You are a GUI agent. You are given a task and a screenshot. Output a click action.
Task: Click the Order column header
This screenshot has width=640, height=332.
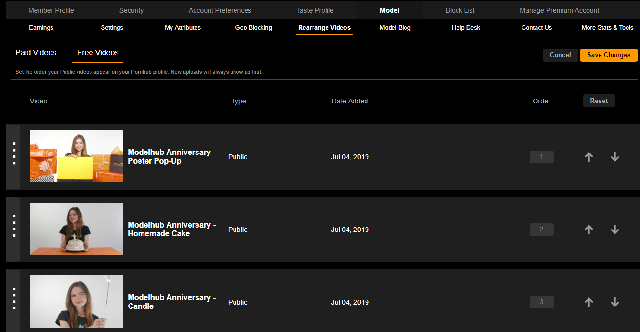[x=542, y=101]
